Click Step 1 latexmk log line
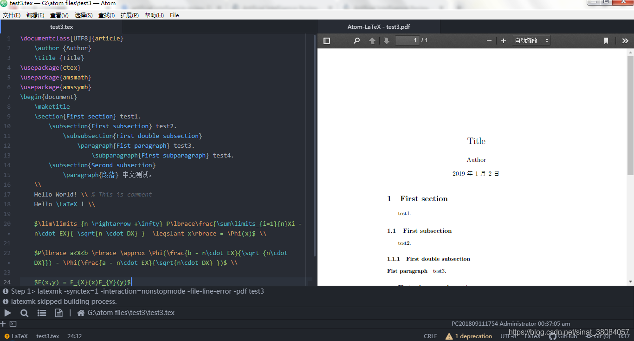This screenshot has width=634, height=341. (x=137, y=291)
